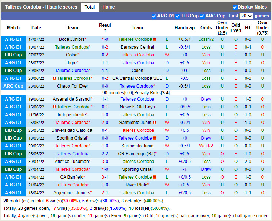Viewport: 272px width, 221px height.
Task: Click red card icon in 26/06/22 match row
Action: (x=54, y=78)
